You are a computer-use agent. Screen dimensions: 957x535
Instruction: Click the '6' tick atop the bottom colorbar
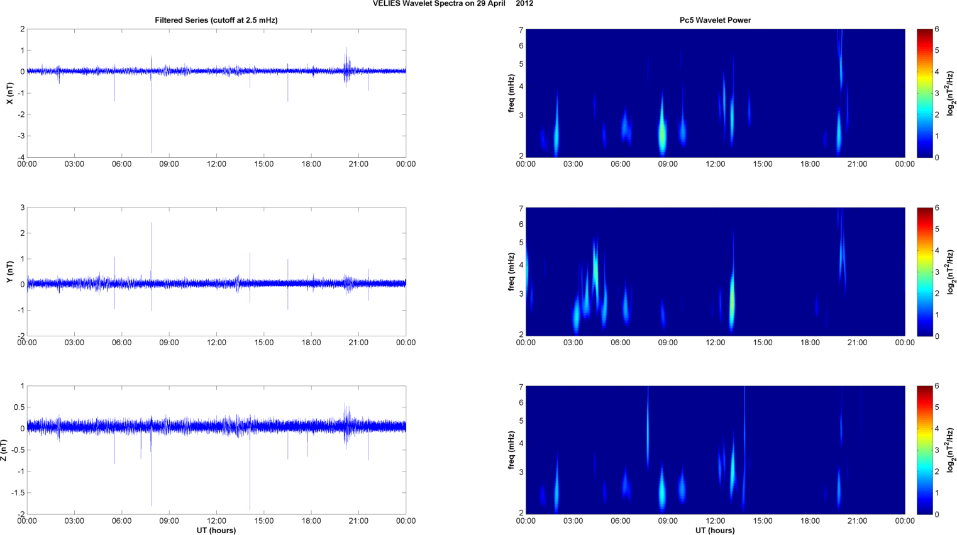937,386
